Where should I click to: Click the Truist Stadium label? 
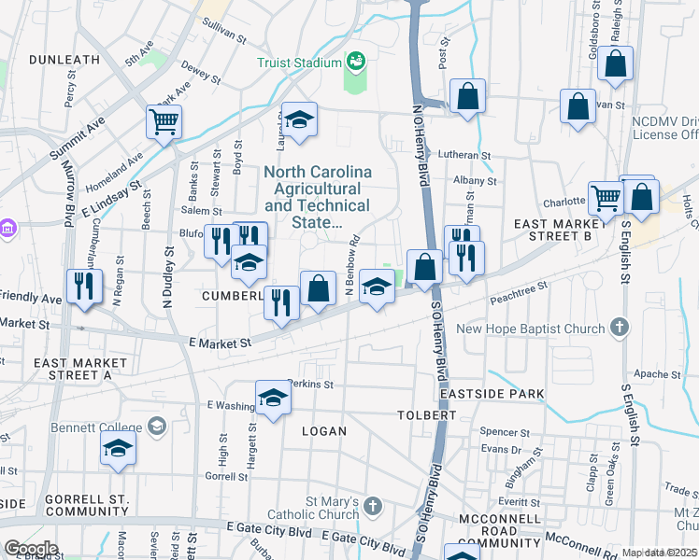click(x=299, y=63)
